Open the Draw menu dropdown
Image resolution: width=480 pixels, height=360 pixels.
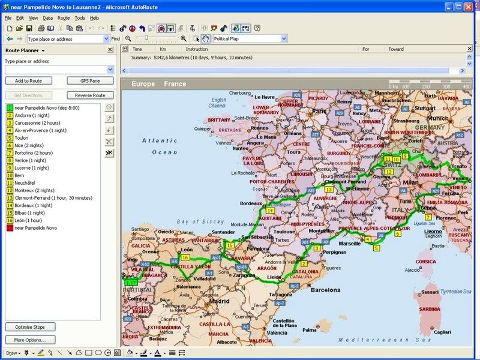tap(13, 353)
